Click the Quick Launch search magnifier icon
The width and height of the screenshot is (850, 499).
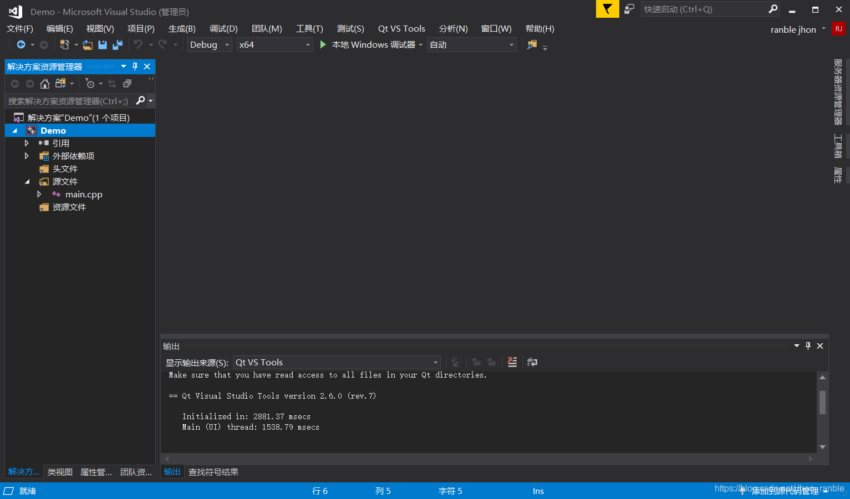773,9
